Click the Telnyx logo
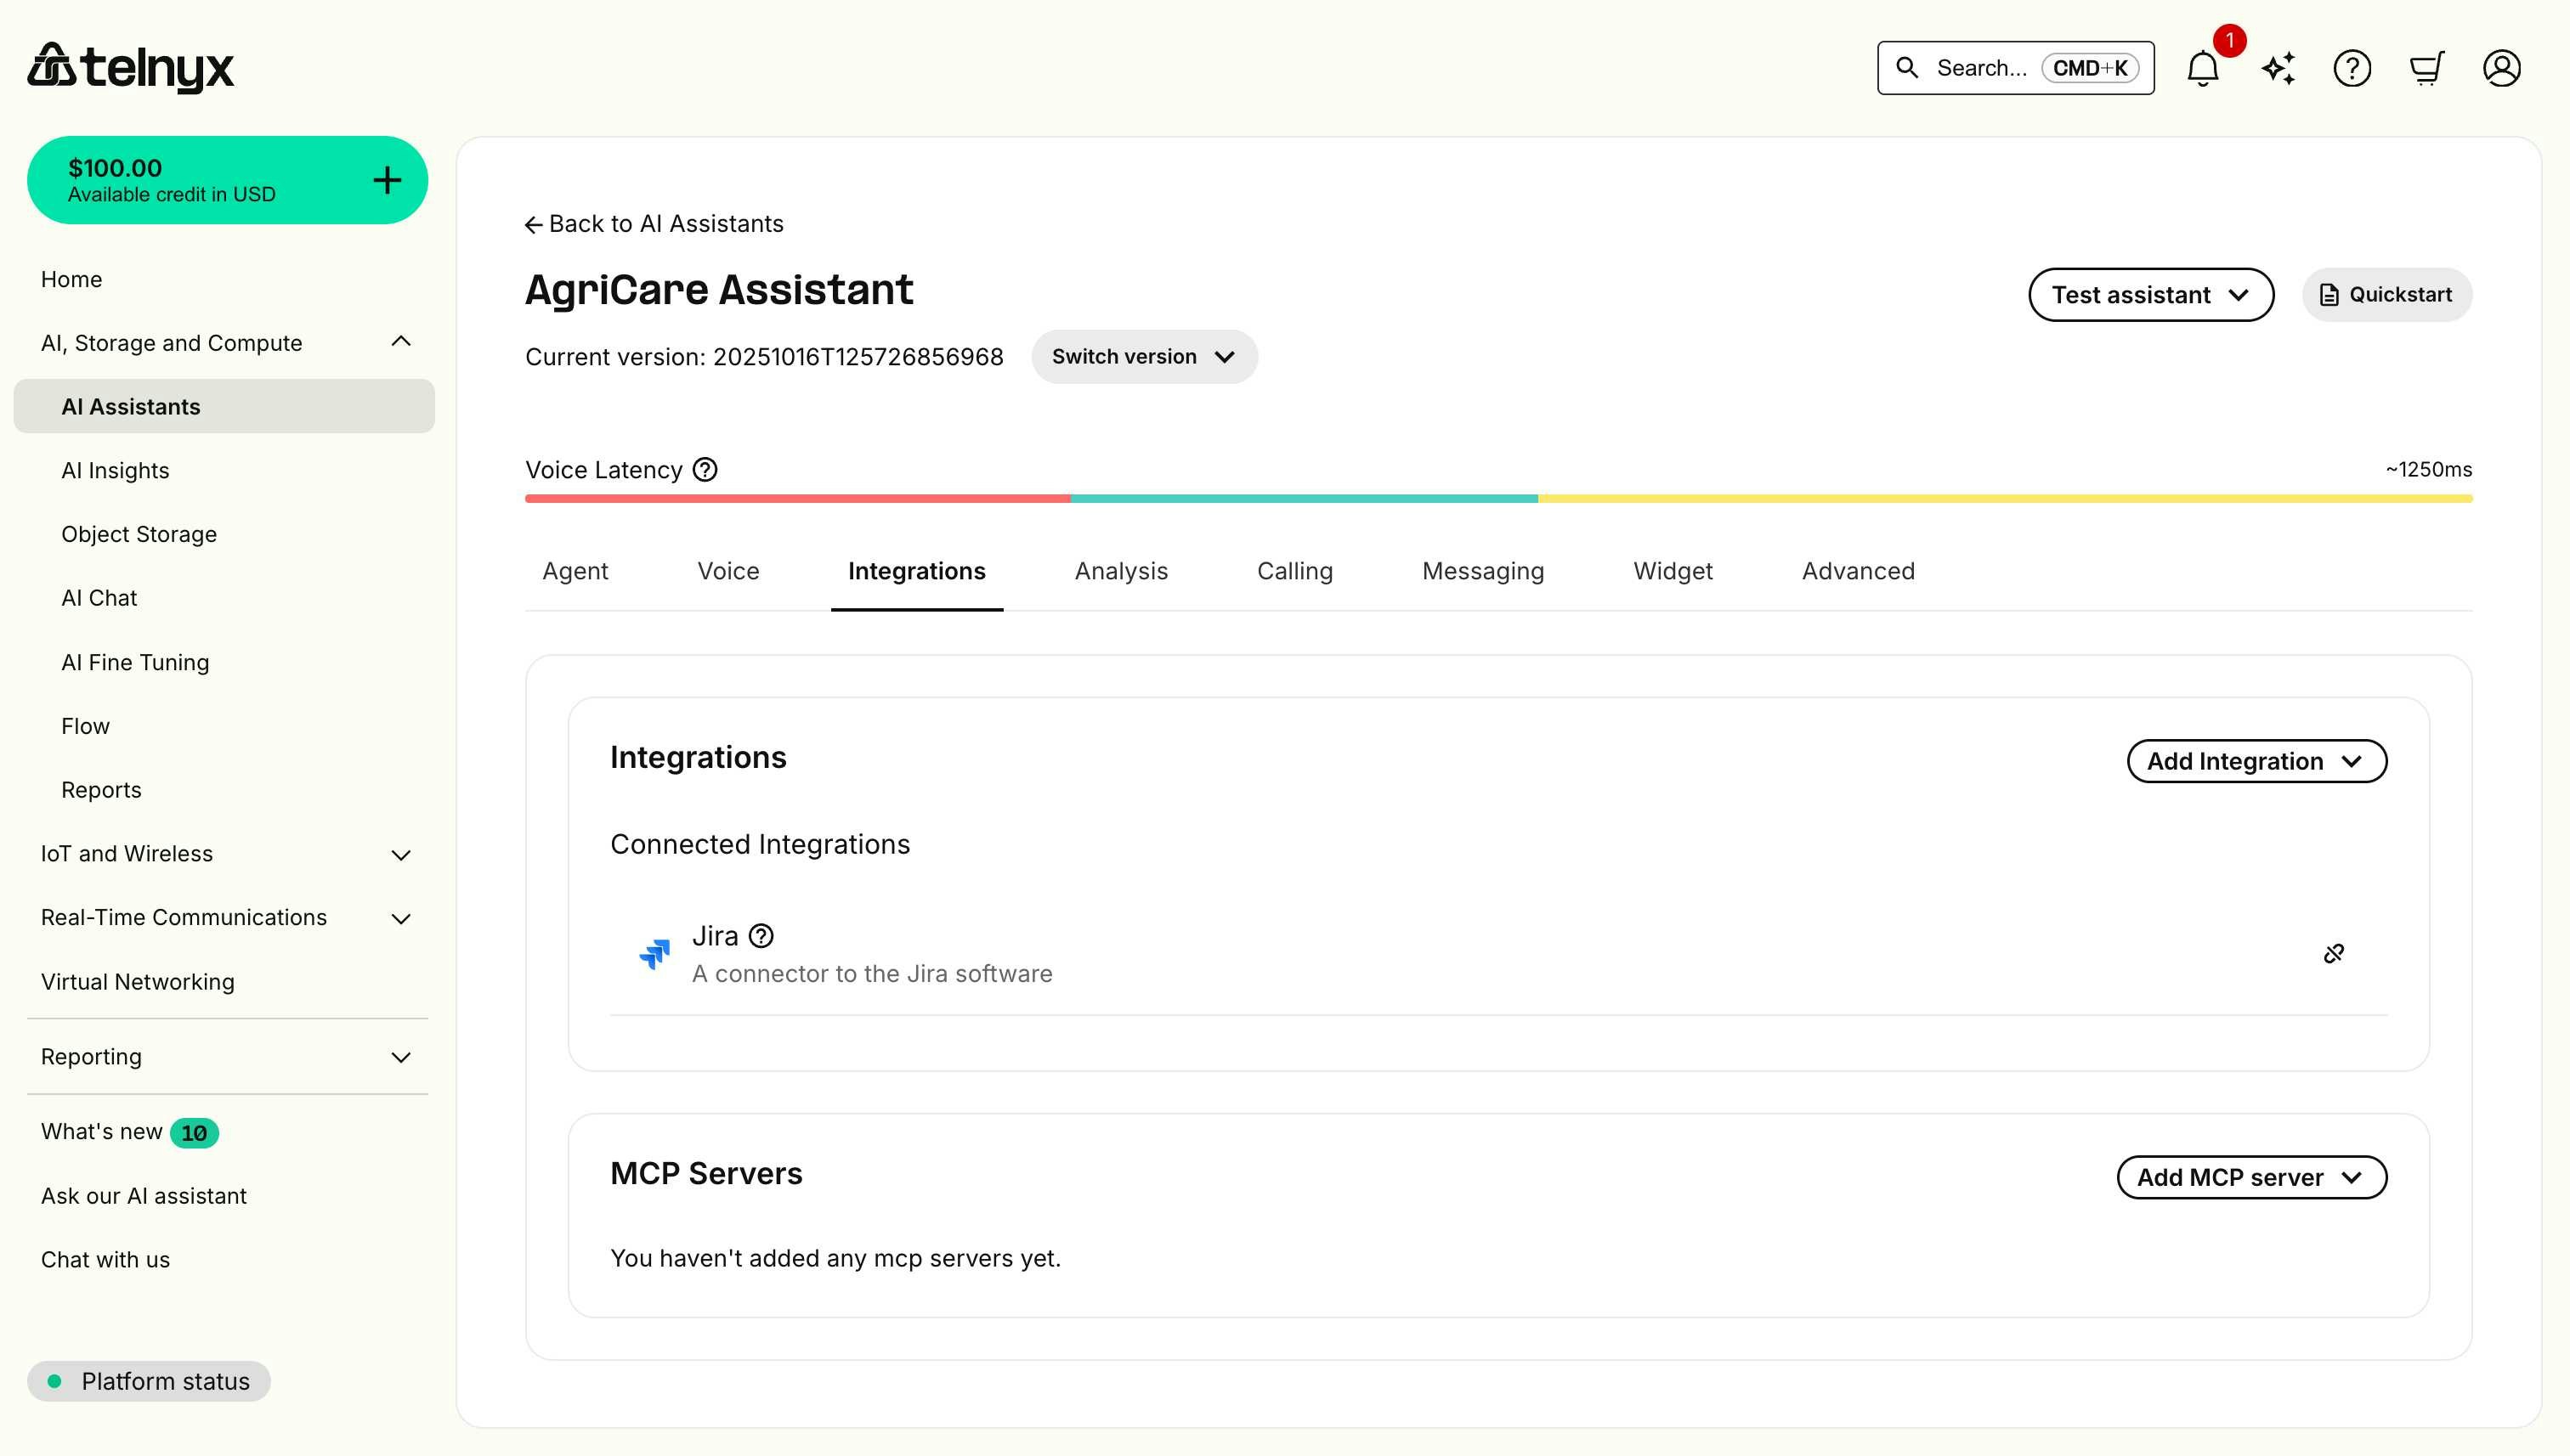Image resolution: width=2570 pixels, height=1456 pixels. (x=130, y=67)
